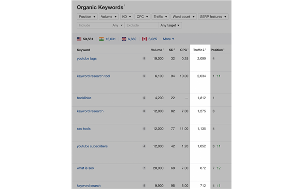
Task: Open the backlinko keyword link
Action: tap(84, 98)
